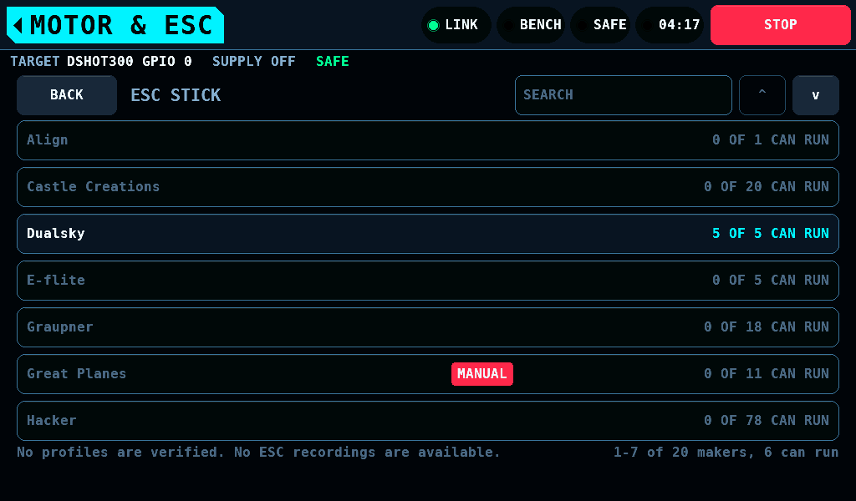Click the BACK button
The height and width of the screenshot is (501, 856).
pos(67,95)
